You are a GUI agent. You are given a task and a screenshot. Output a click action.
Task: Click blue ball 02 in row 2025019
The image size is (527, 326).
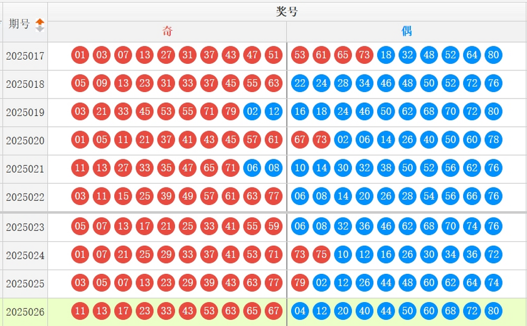click(x=252, y=111)
